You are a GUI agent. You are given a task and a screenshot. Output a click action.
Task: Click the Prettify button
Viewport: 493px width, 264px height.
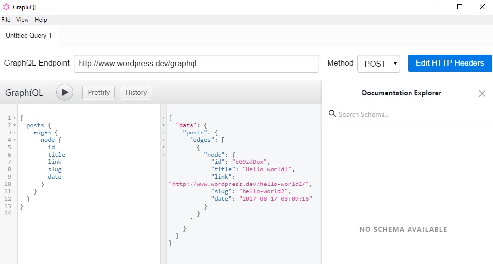[x=99, y=92]
